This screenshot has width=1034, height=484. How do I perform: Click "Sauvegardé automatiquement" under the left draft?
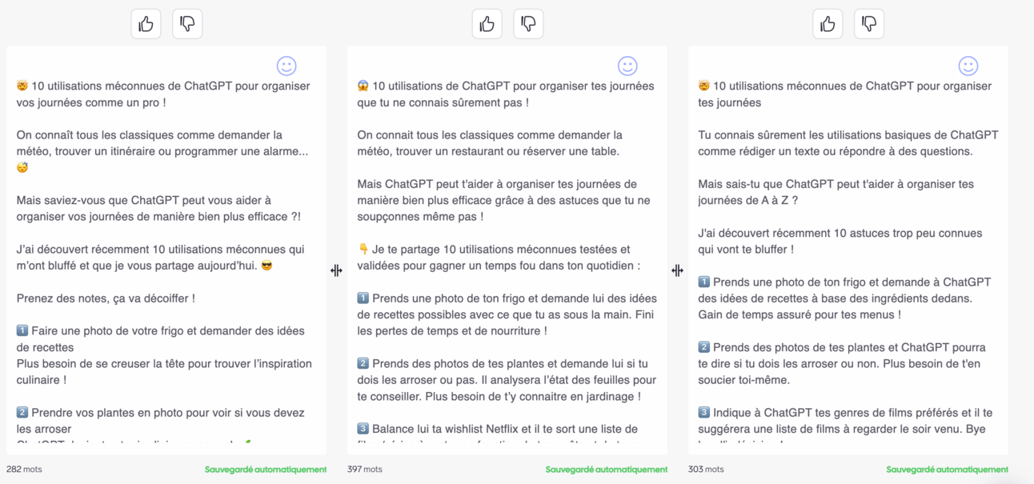pos(266,470)
